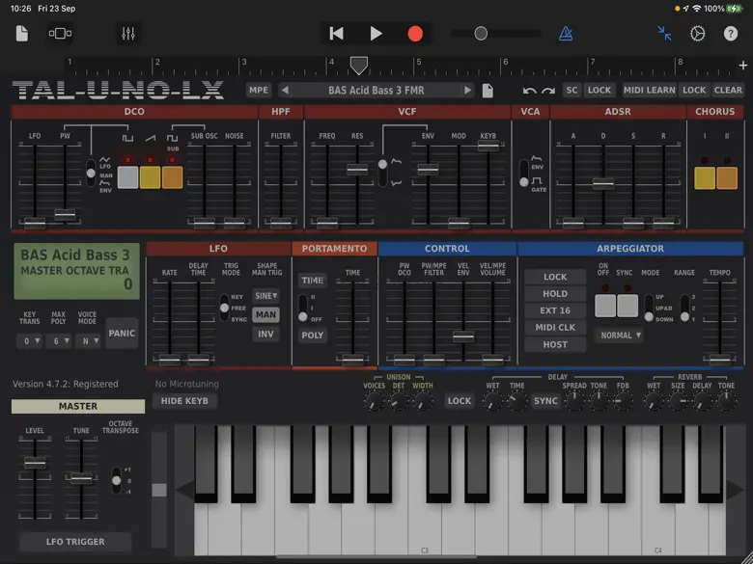
Task: Start playback with the play button
Action: coord(376,34)
